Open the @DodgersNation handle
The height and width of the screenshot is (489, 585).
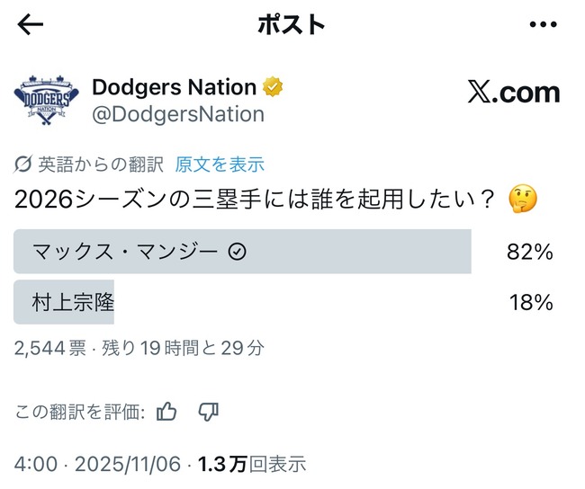click(x=178, y=114)
